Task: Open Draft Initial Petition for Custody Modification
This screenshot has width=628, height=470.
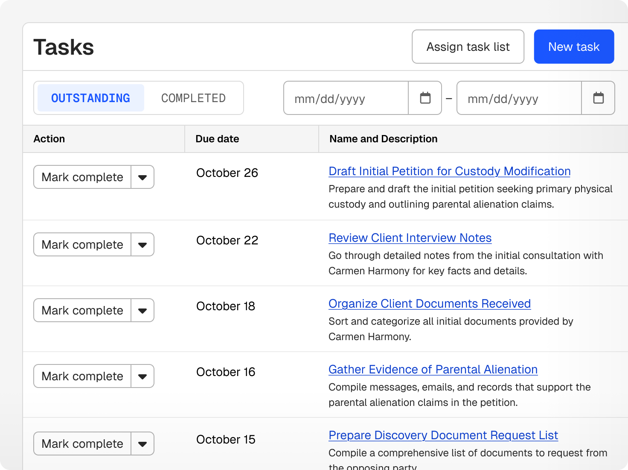Action: [450, 171]
